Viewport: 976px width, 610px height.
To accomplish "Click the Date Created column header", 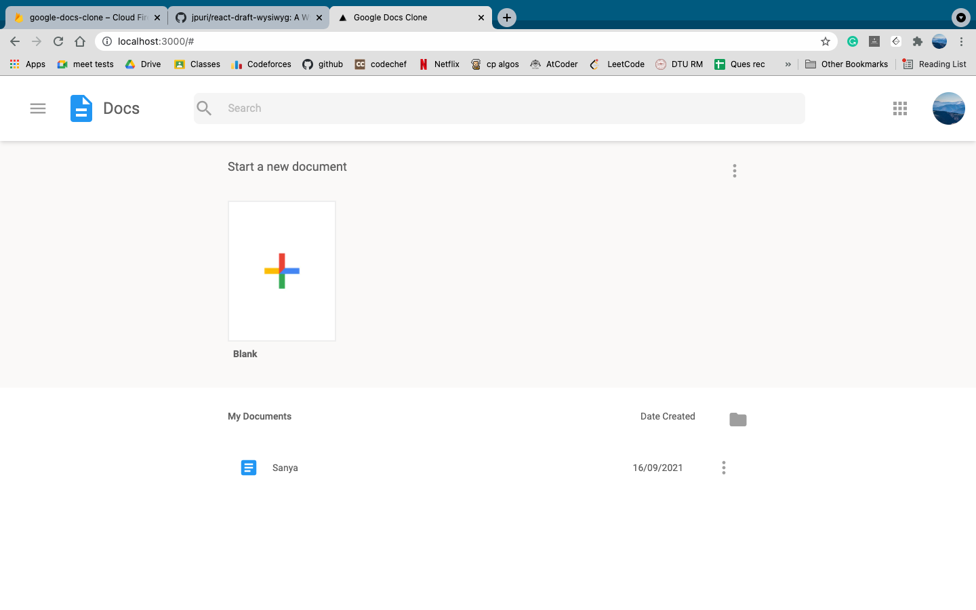I will pyautogui.click(x=668, y=416).
